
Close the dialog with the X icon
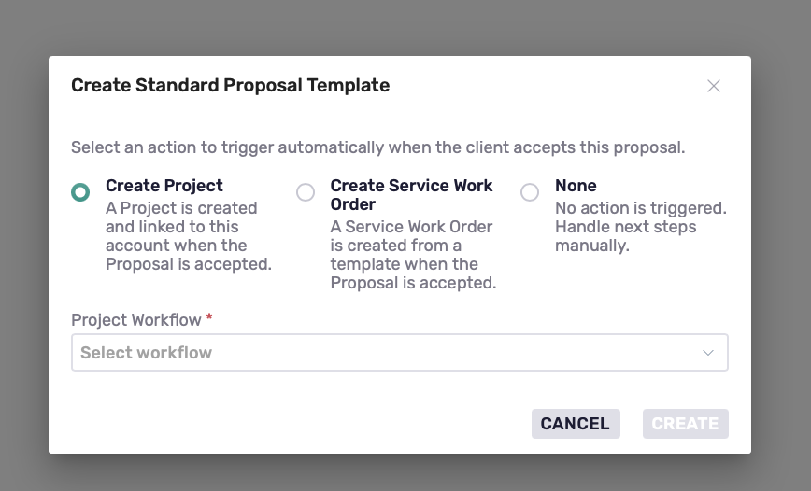click(x=714, y=86)
